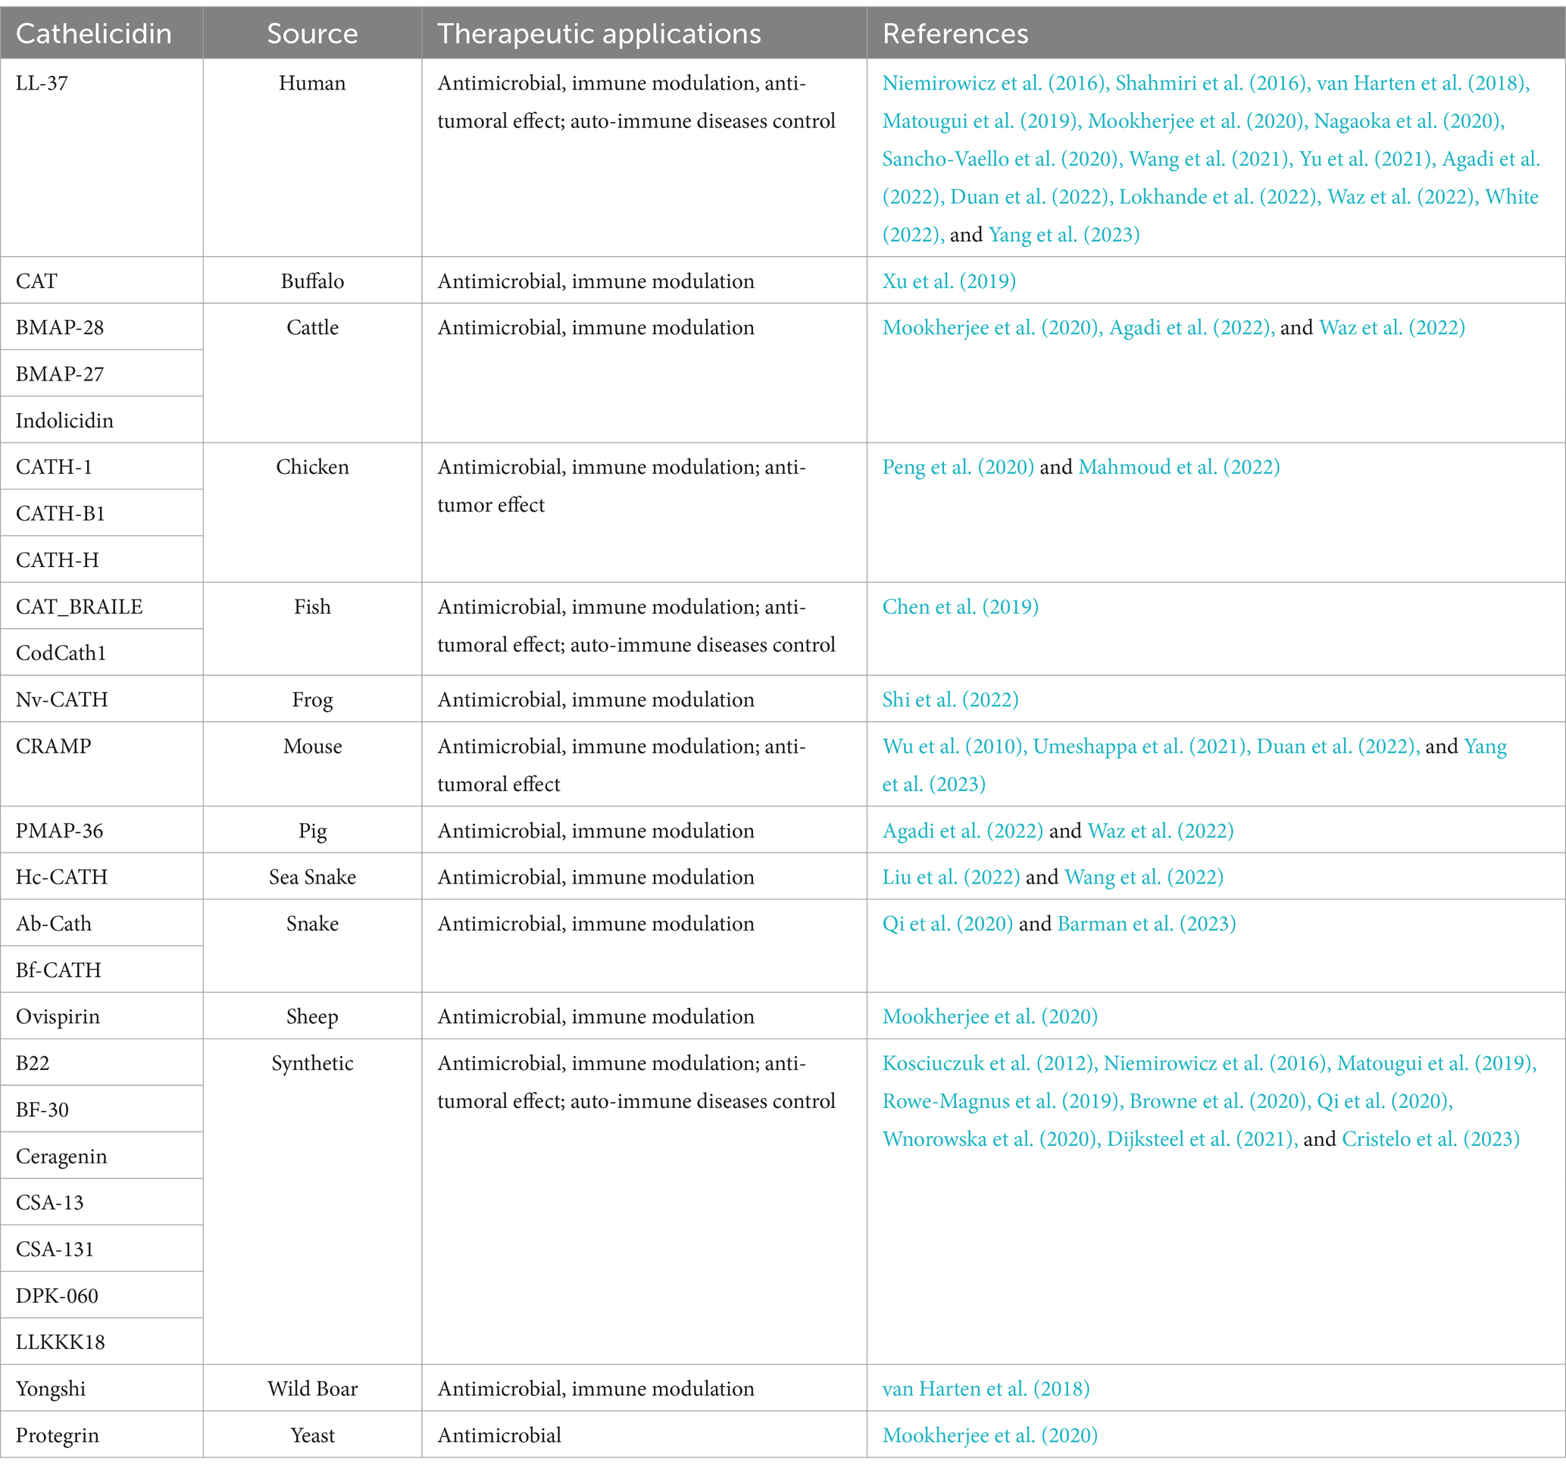1566x1471 pixels.
Task: Select the BMAP-27 cell
Action: (102, 374)
